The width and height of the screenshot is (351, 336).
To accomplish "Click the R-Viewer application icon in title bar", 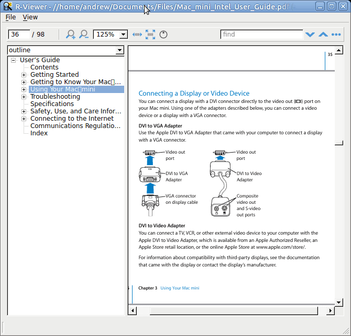I will pos(8,6).
